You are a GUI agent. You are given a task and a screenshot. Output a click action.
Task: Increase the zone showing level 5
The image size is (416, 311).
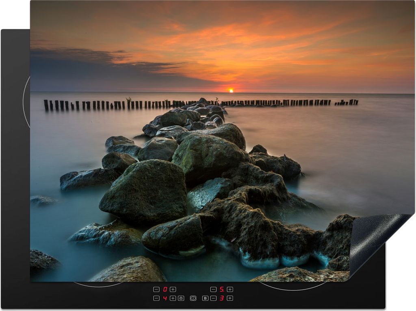[230, 289]
